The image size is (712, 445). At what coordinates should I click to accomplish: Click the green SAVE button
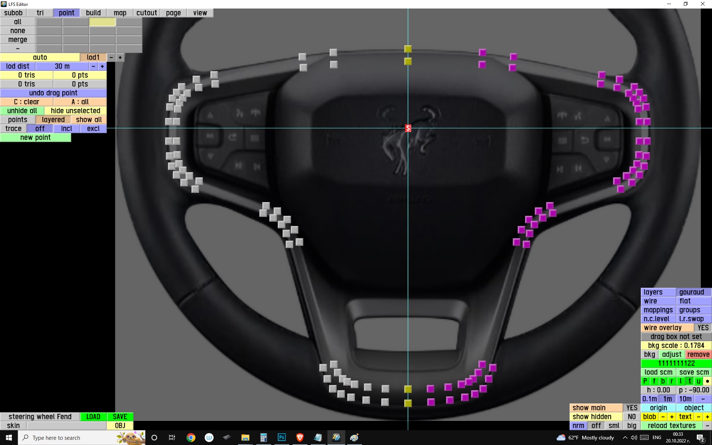120,417
